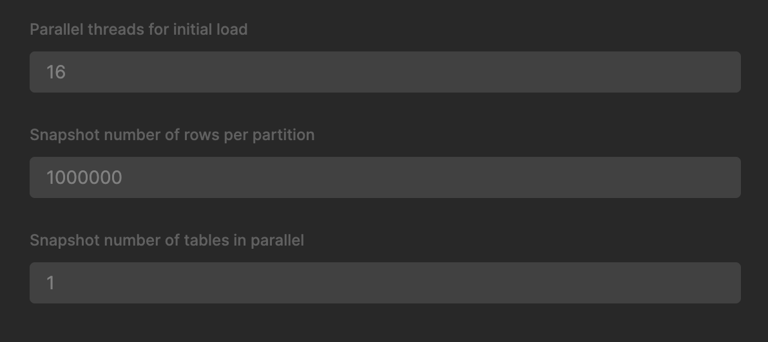Click the 'Parallel threads for initial load' label
Viewport: 768px width, 342px height.
(x=139, y=29)
